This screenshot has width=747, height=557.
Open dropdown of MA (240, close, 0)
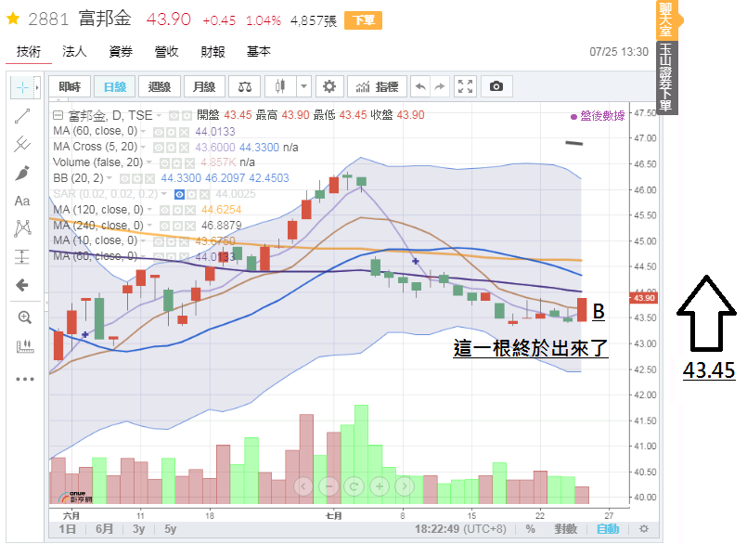[149, 225]
